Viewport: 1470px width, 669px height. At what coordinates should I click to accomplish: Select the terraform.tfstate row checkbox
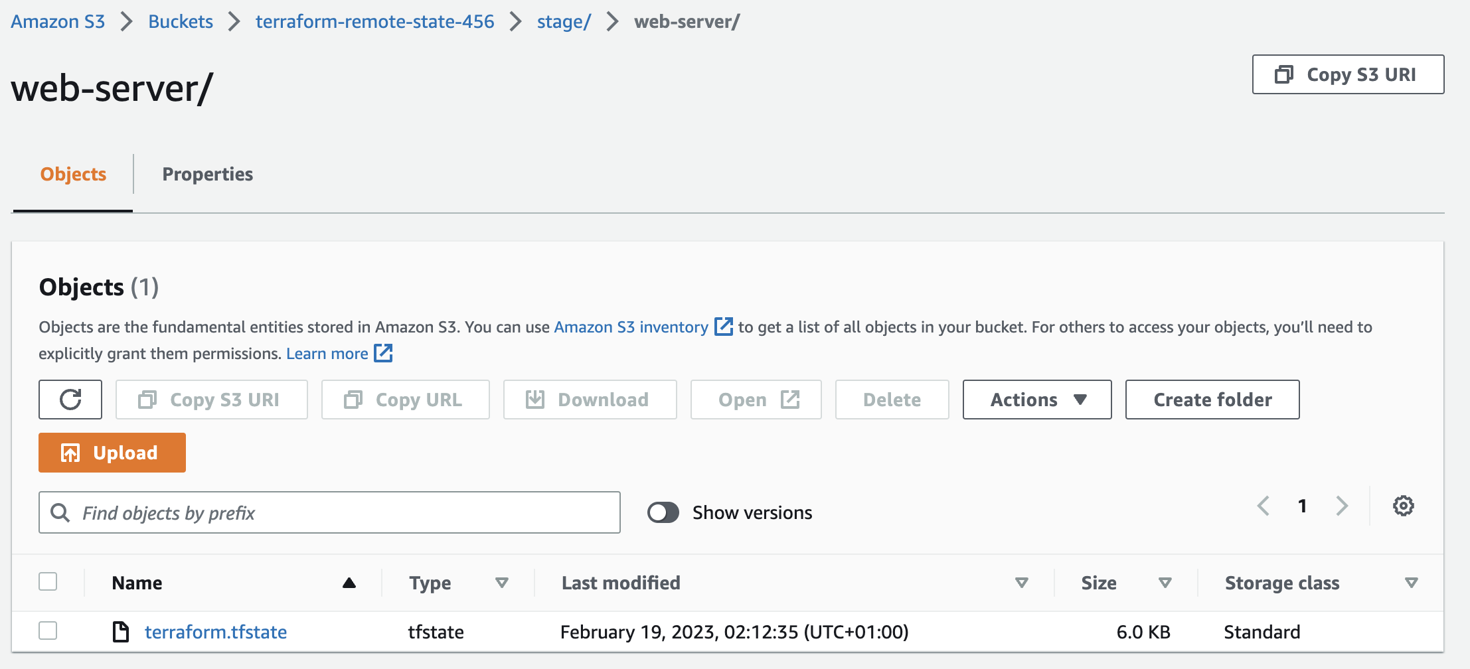pos(48,631)
